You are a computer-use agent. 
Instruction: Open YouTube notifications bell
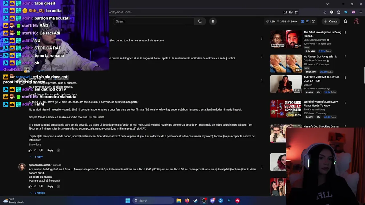345,21
